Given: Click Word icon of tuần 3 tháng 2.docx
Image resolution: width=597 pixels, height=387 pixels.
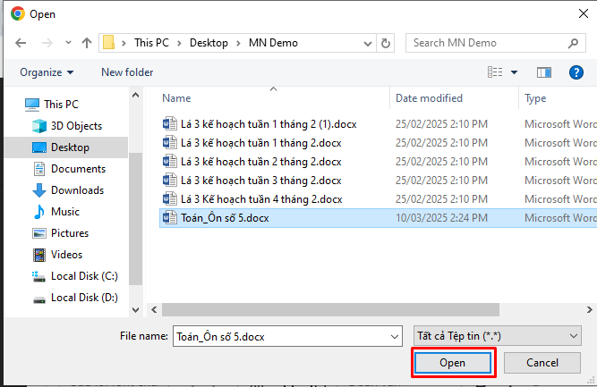Looking at the screenshot, I should point(170,181).
